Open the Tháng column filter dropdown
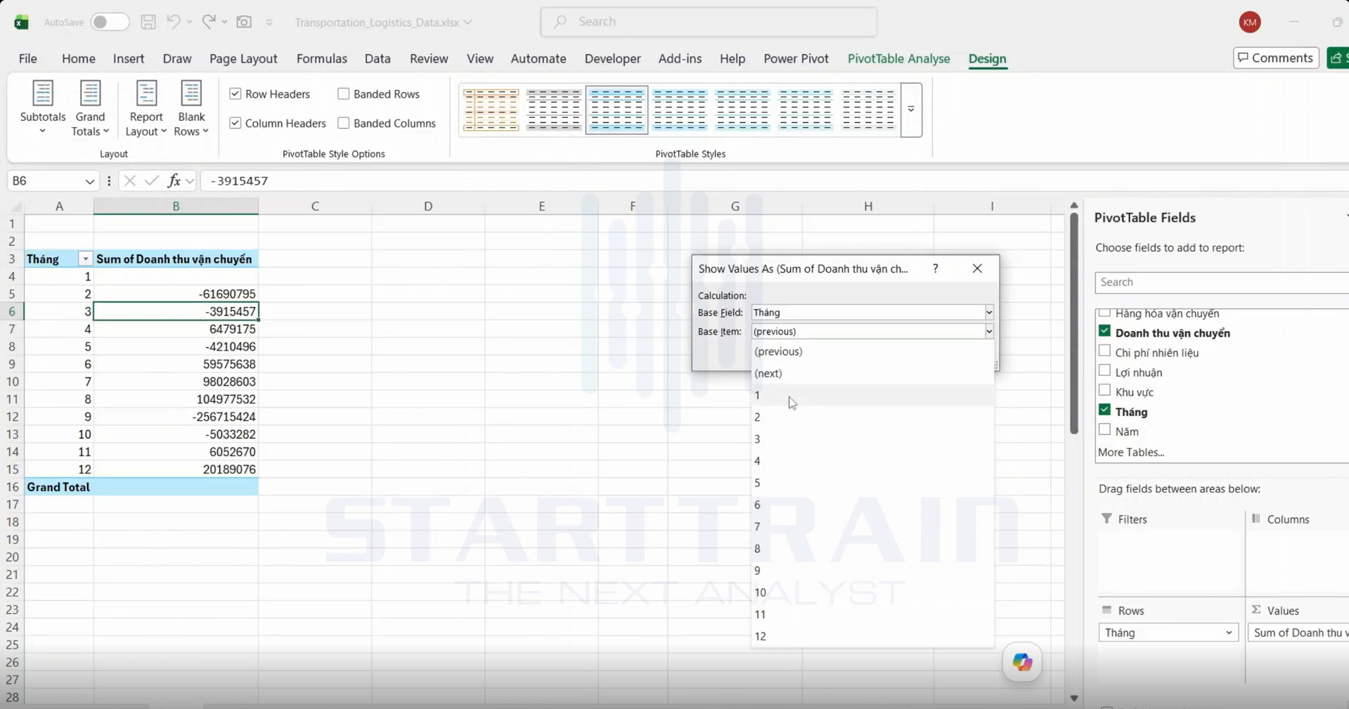Screen dimensions: 1349x709 pos(85,259)
